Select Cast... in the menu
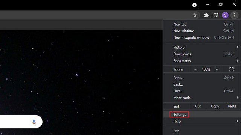Image resolution: width=241 pixels, height=135 pixels. click(202, 84)
